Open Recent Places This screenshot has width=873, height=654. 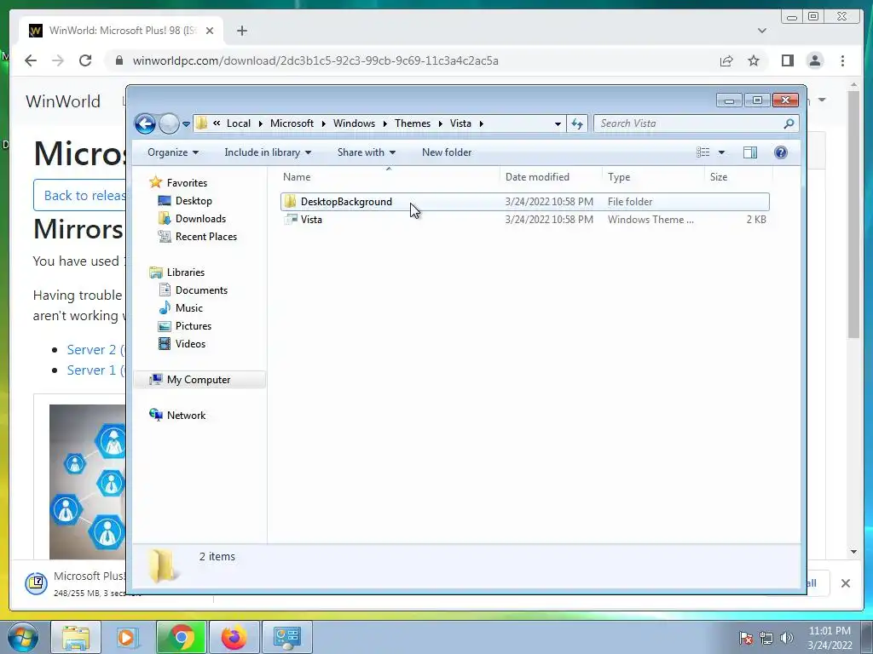pos(206,237)
